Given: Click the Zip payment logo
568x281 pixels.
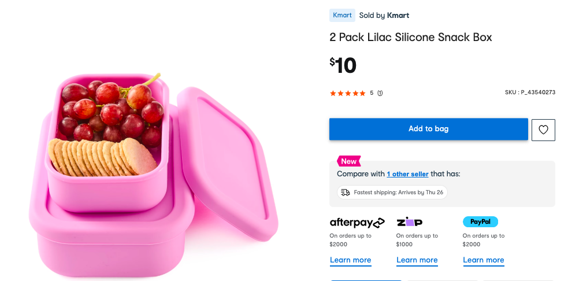Looking at the screenshot, I should pos(409,221).
